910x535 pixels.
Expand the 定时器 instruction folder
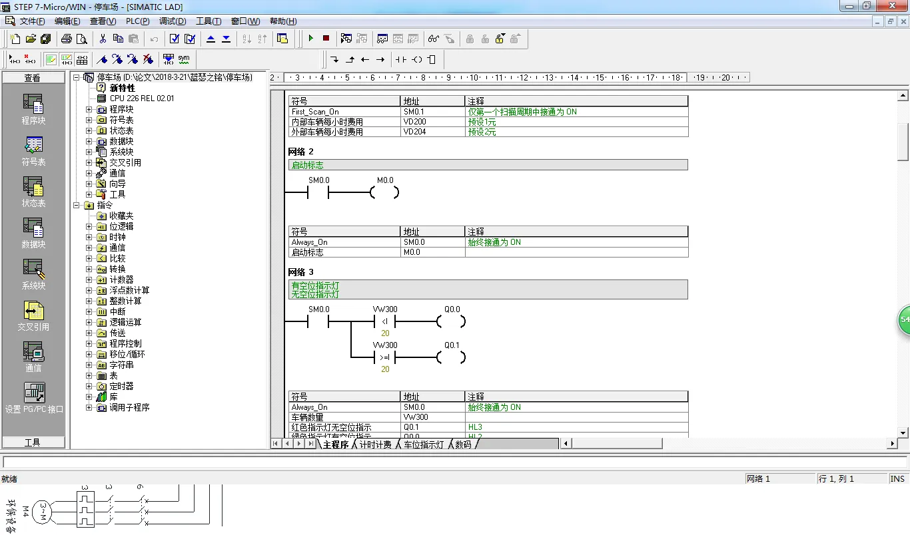point(89,386)
